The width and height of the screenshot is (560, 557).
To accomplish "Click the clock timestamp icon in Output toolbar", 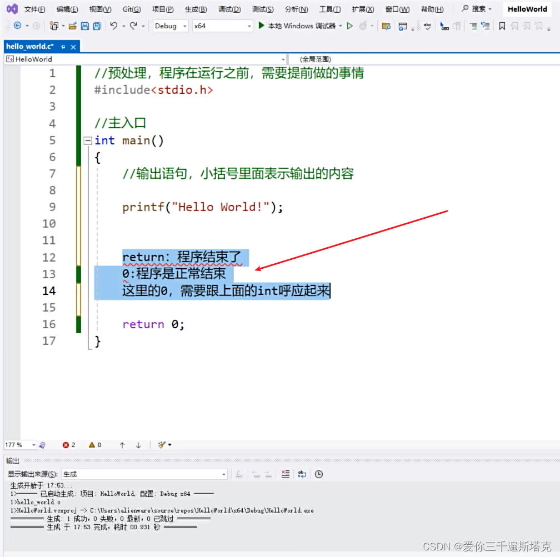I will 318,474.
